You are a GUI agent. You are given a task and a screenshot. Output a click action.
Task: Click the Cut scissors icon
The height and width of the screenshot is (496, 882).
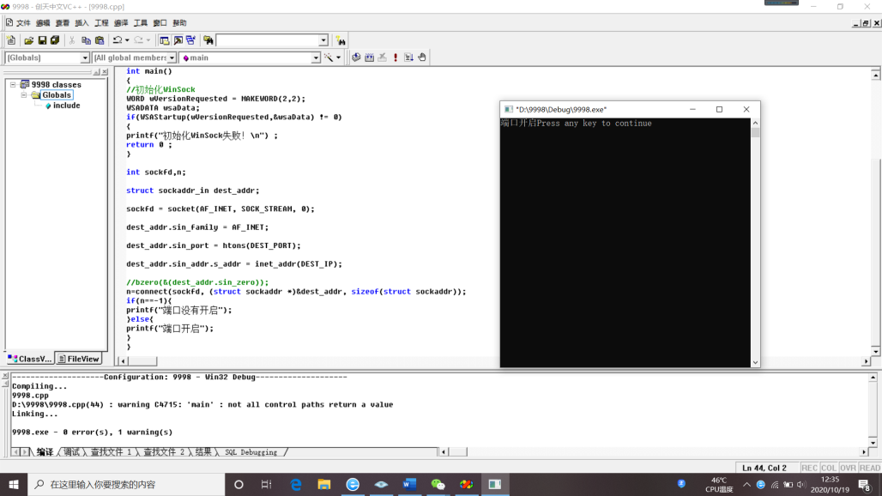pyautogui.click(x=72, y=40)
